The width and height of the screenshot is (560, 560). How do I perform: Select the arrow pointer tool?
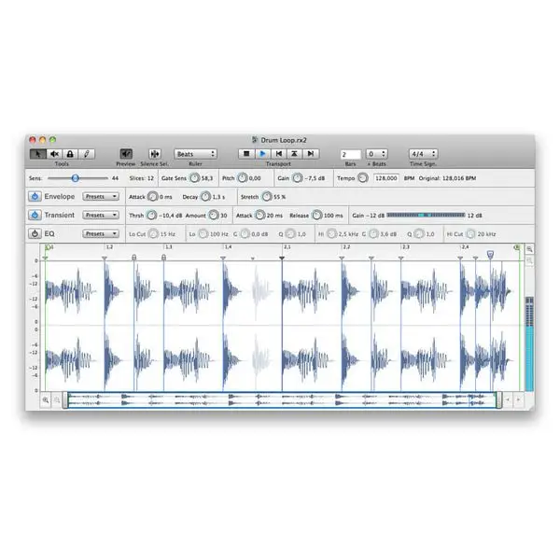click(38, 154)
